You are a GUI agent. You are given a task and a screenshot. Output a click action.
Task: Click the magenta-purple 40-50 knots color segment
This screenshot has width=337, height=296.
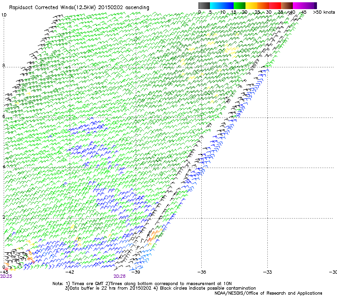coord(305,5)
